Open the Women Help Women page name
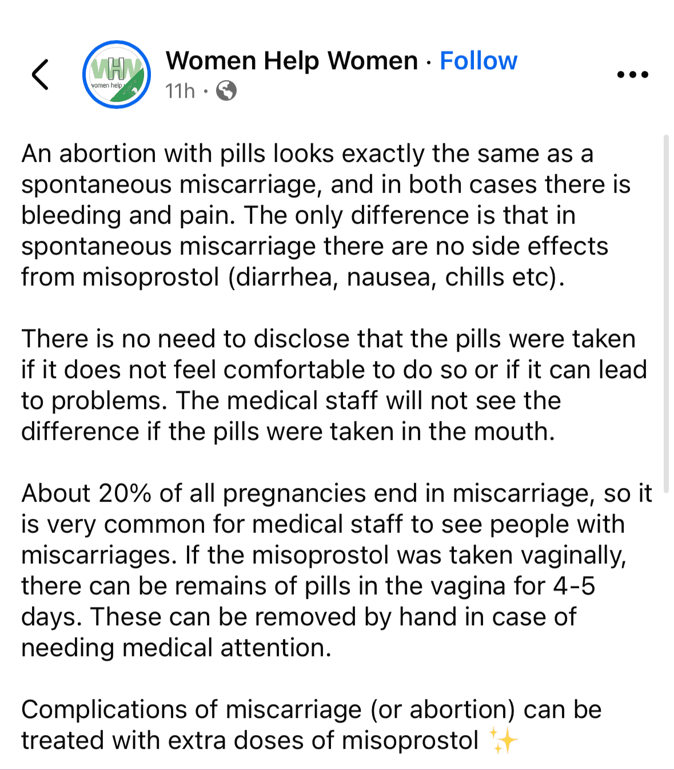This screenshot has height=770, width=674. point(292,61)
